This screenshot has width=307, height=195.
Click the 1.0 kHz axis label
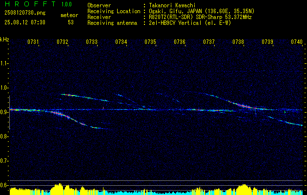4,88
